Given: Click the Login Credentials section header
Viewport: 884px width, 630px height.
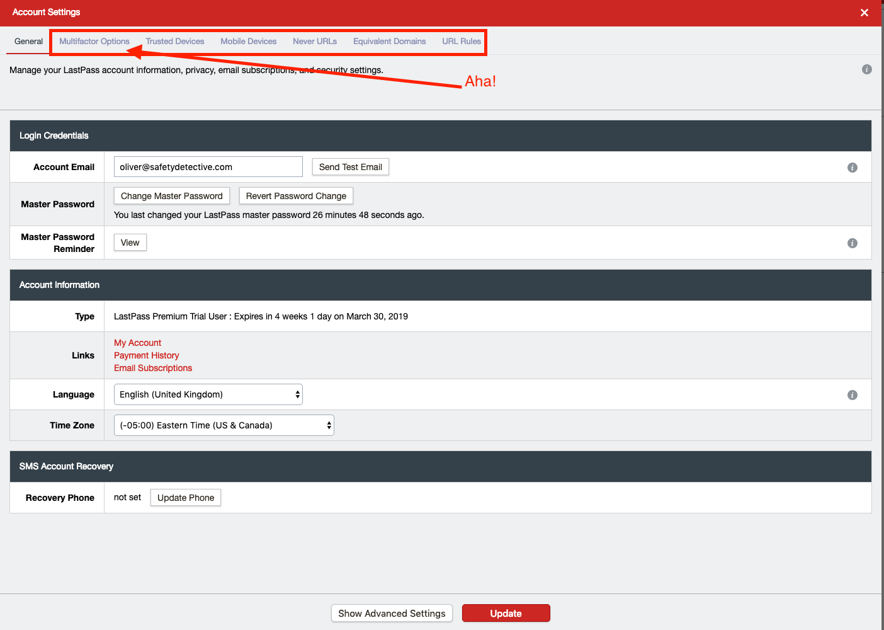Looking at the screenshot, I should click(441, 135).
